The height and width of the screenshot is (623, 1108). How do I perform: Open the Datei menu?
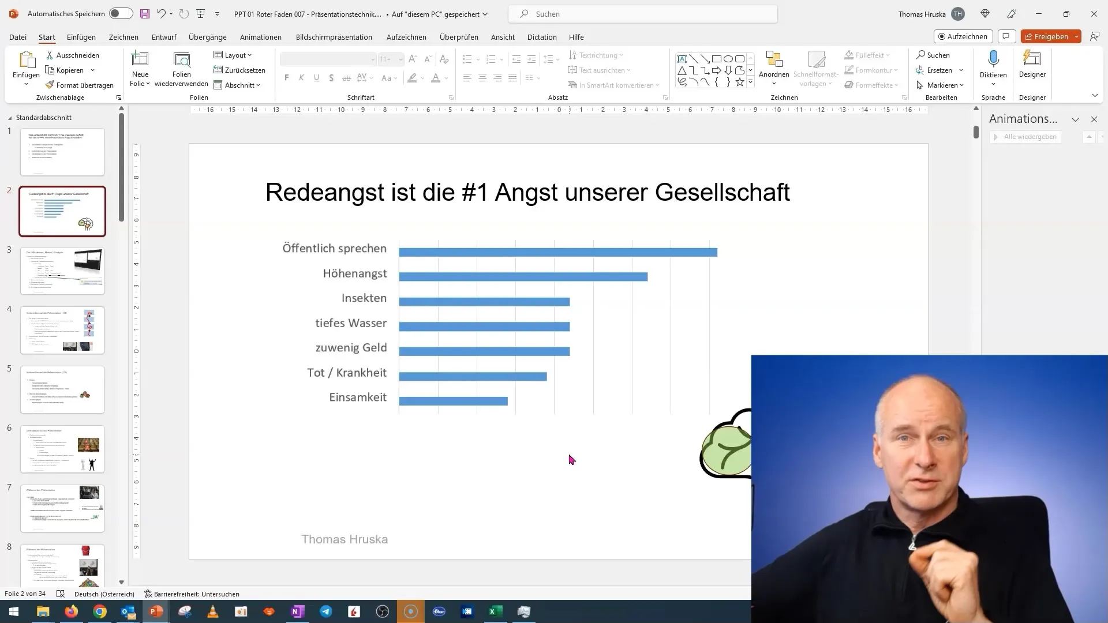18,37
